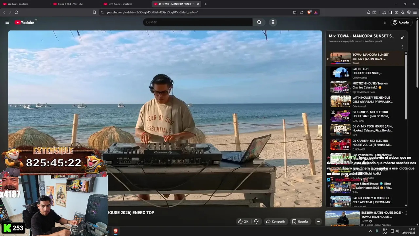Switch to We Lost - YouTube tab
Image resolution: width=419 pixels, height=236 pixels.
[25, 4]
